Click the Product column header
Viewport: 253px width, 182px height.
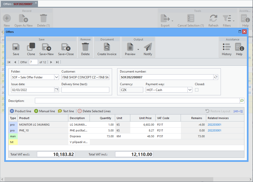point(43,118)
